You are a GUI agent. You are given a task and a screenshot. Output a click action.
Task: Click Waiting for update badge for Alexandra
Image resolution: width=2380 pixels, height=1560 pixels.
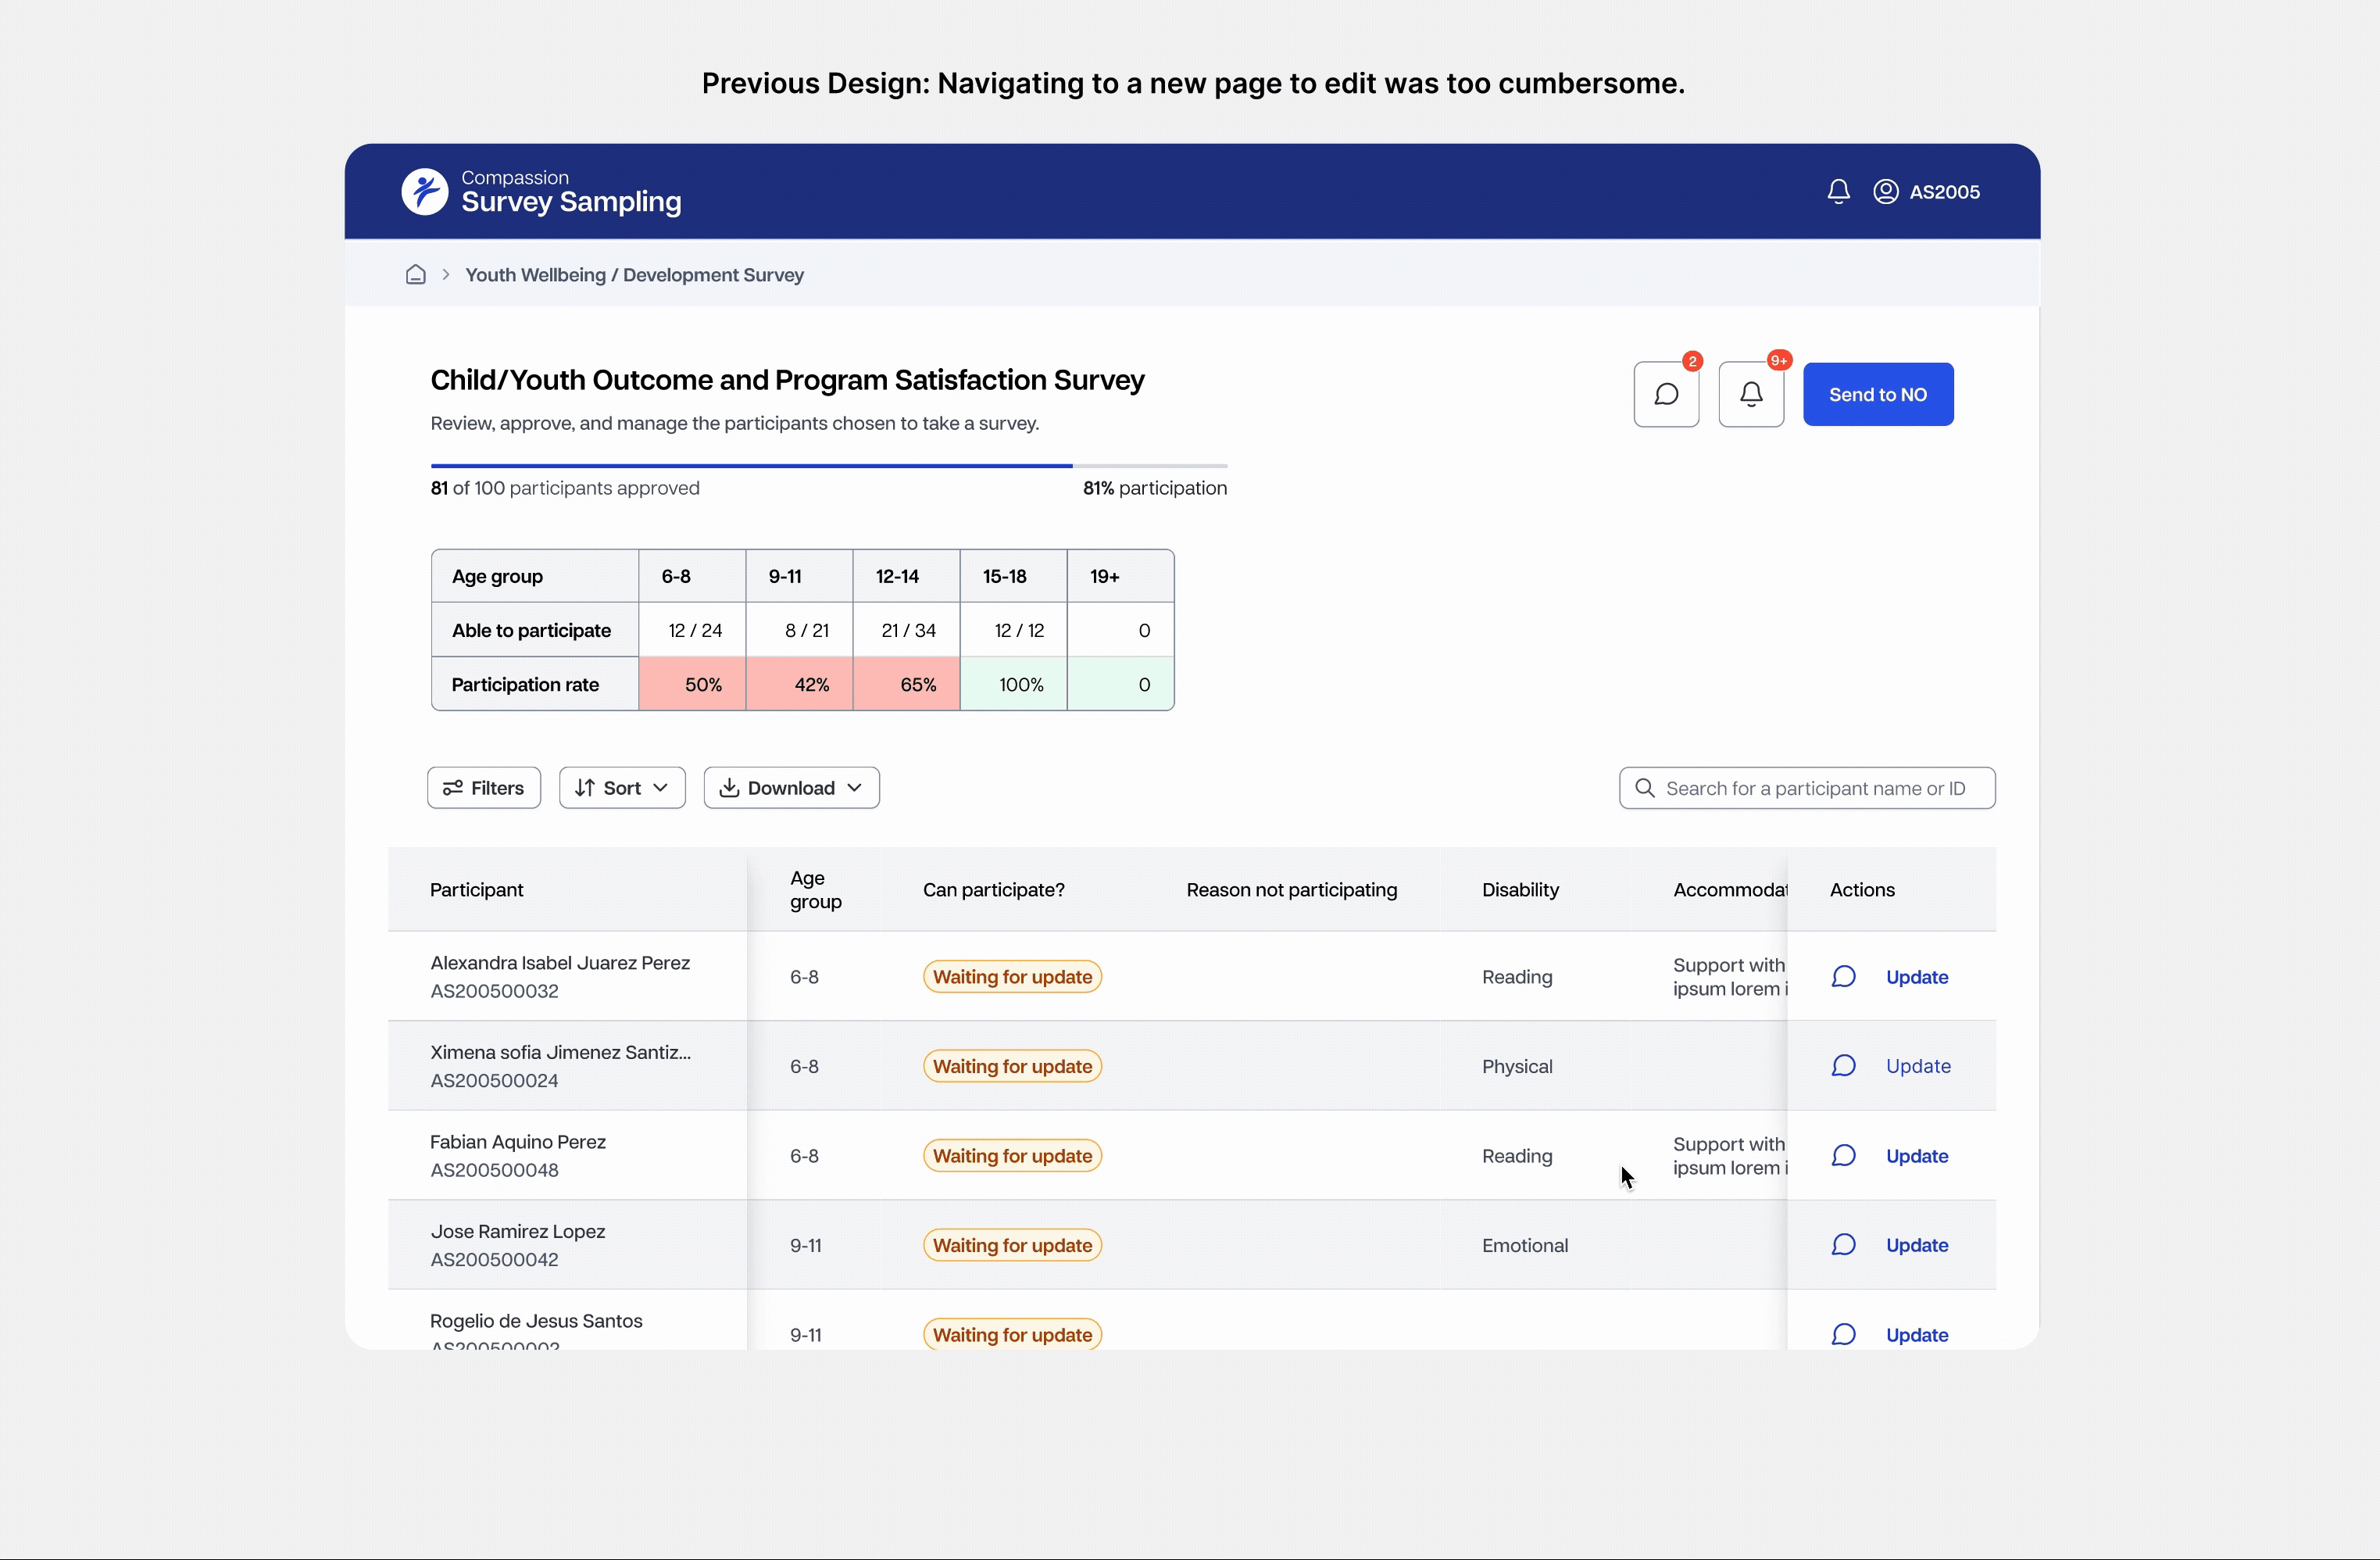tap(1011, 977)
